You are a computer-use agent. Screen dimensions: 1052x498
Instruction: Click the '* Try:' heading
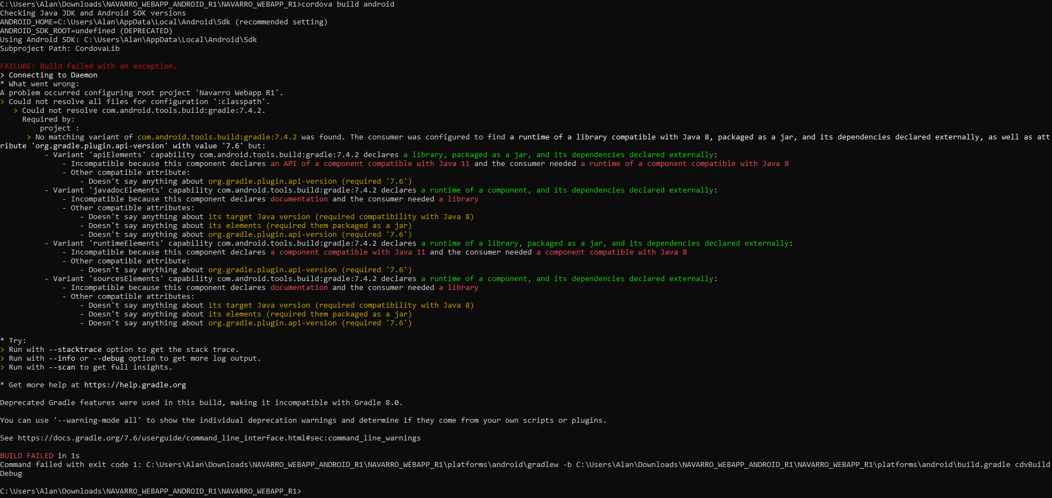pyautogui.click(x=13, y=341)
